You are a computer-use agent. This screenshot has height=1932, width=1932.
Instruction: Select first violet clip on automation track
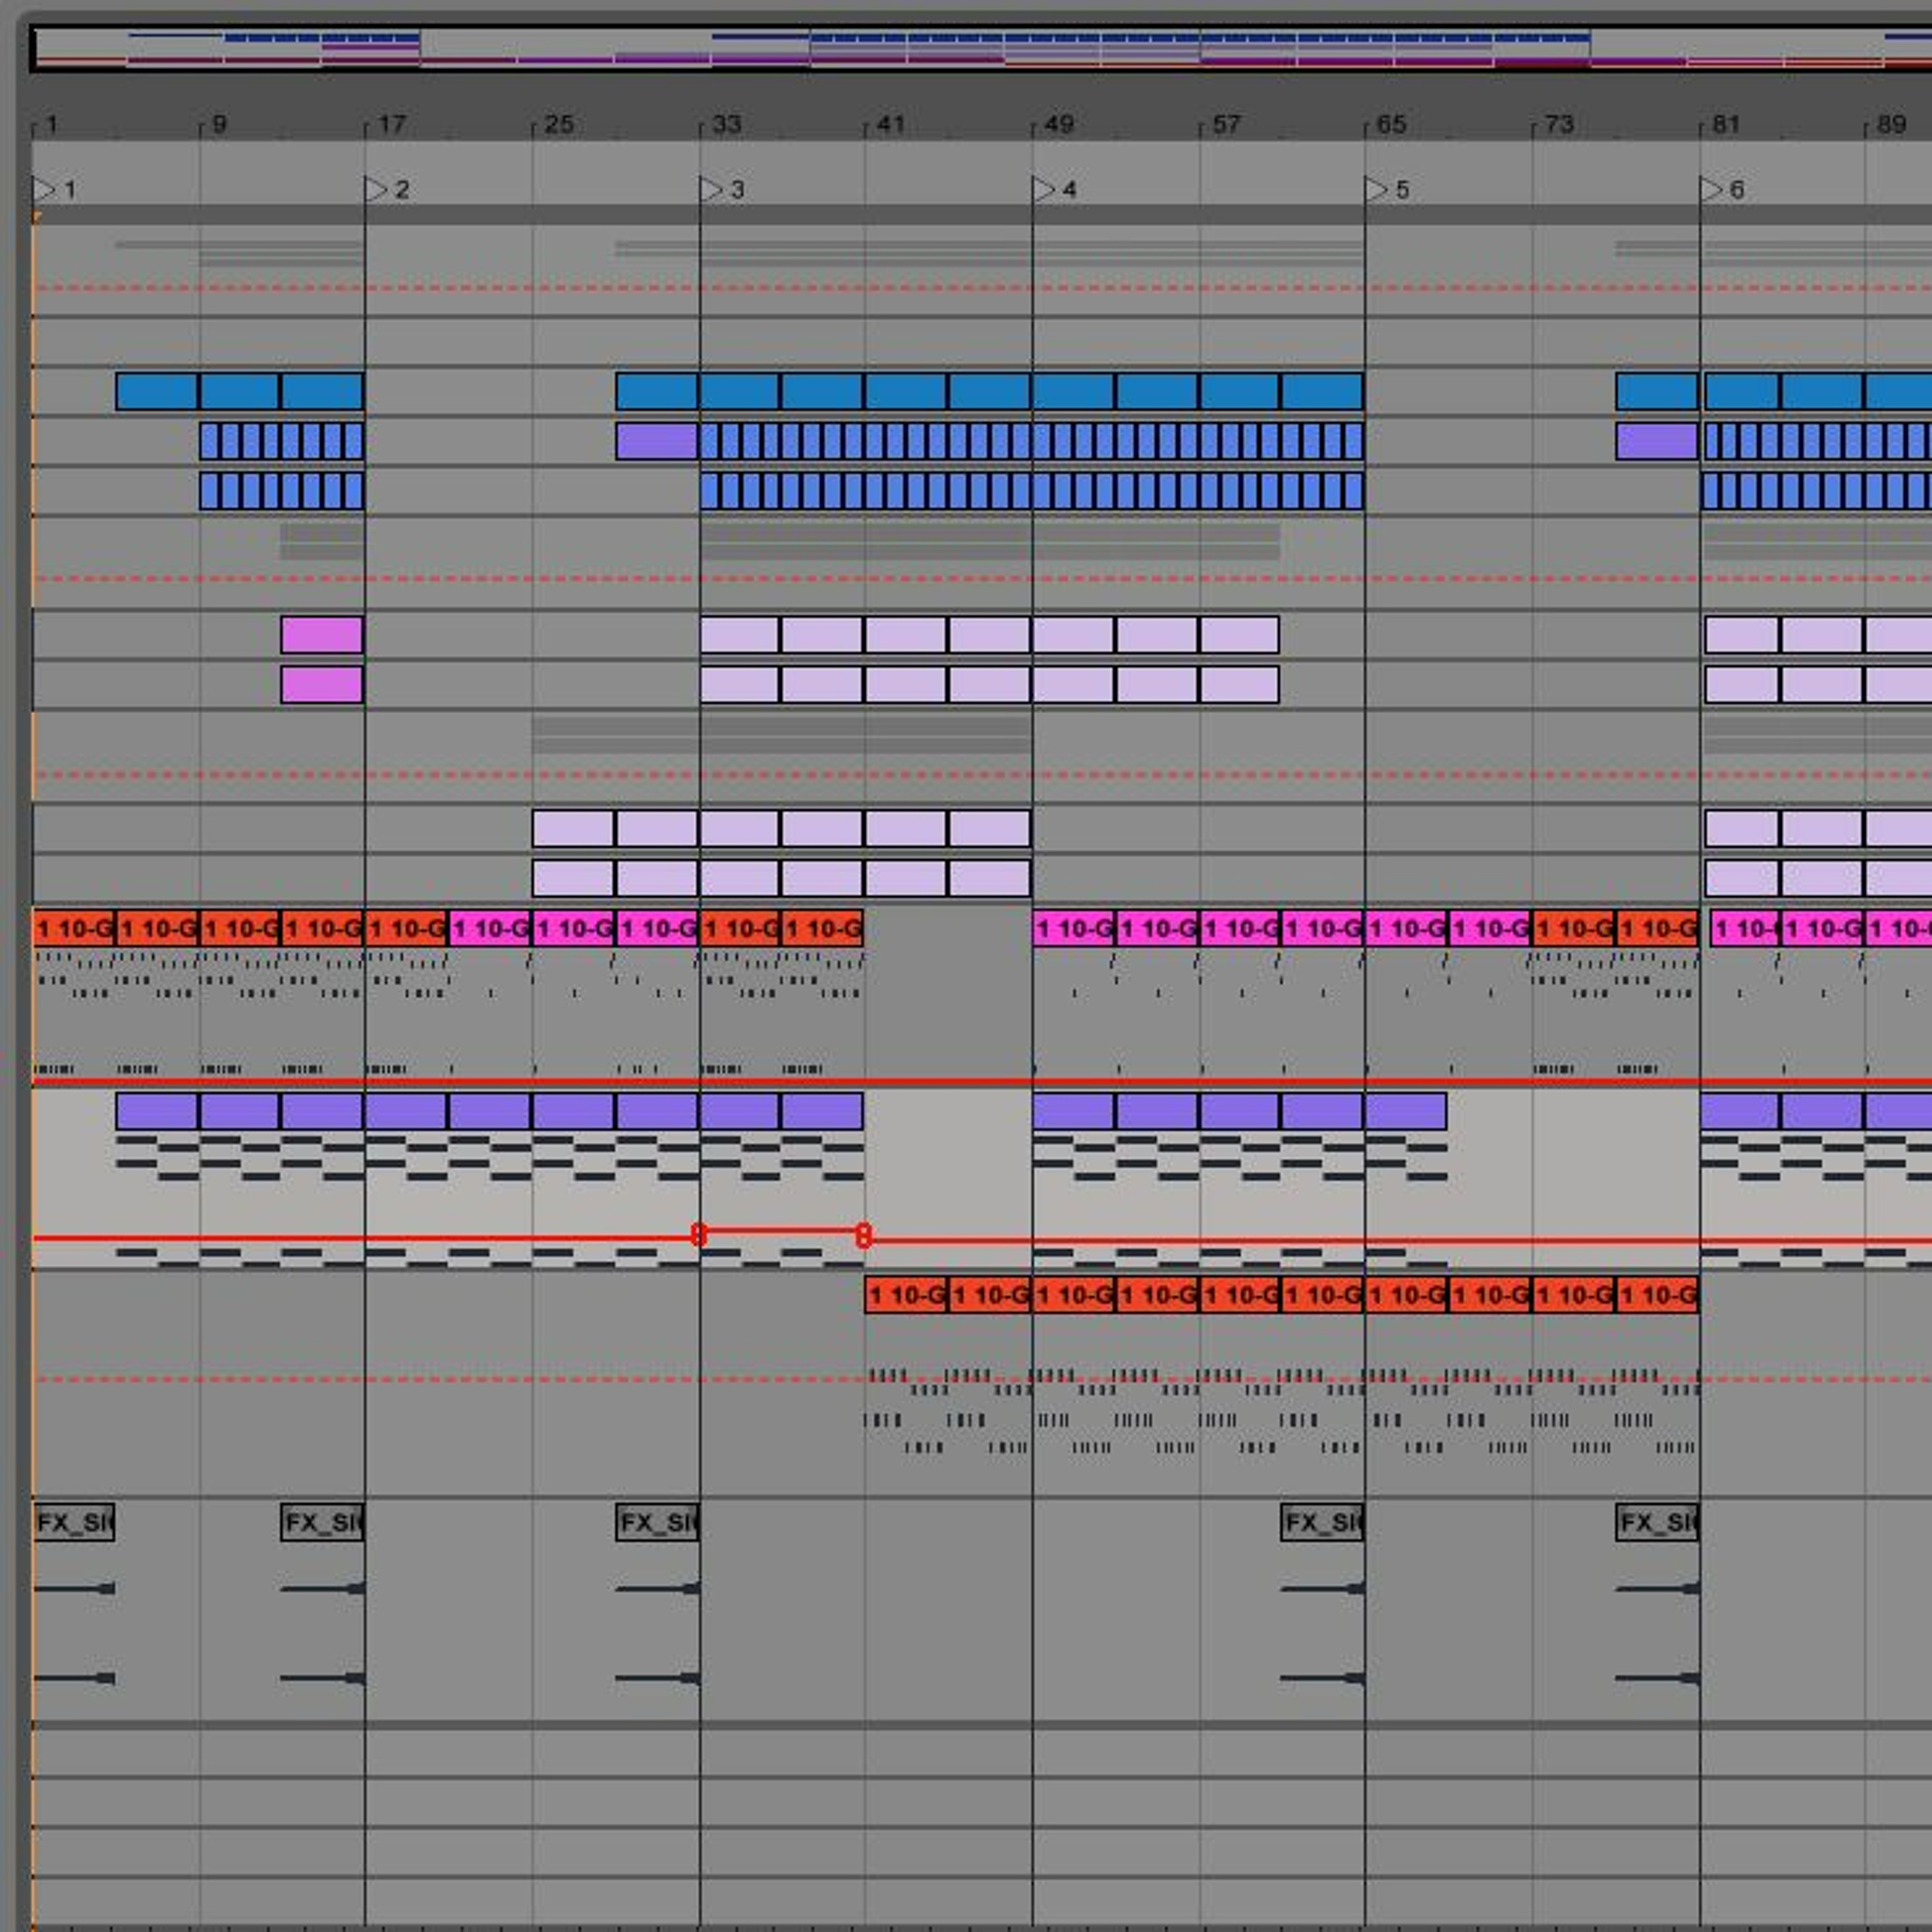pos(157,1111)
